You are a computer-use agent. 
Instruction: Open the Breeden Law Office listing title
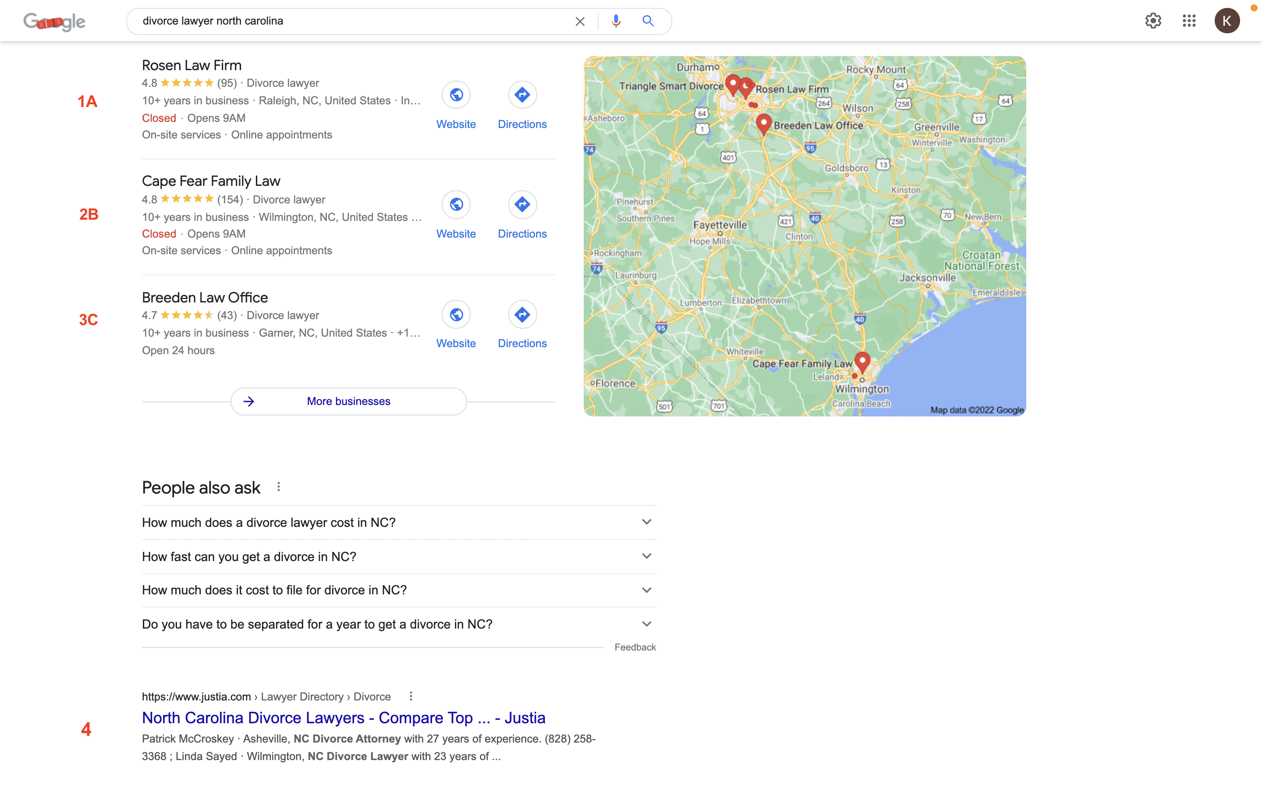(205, 298)
